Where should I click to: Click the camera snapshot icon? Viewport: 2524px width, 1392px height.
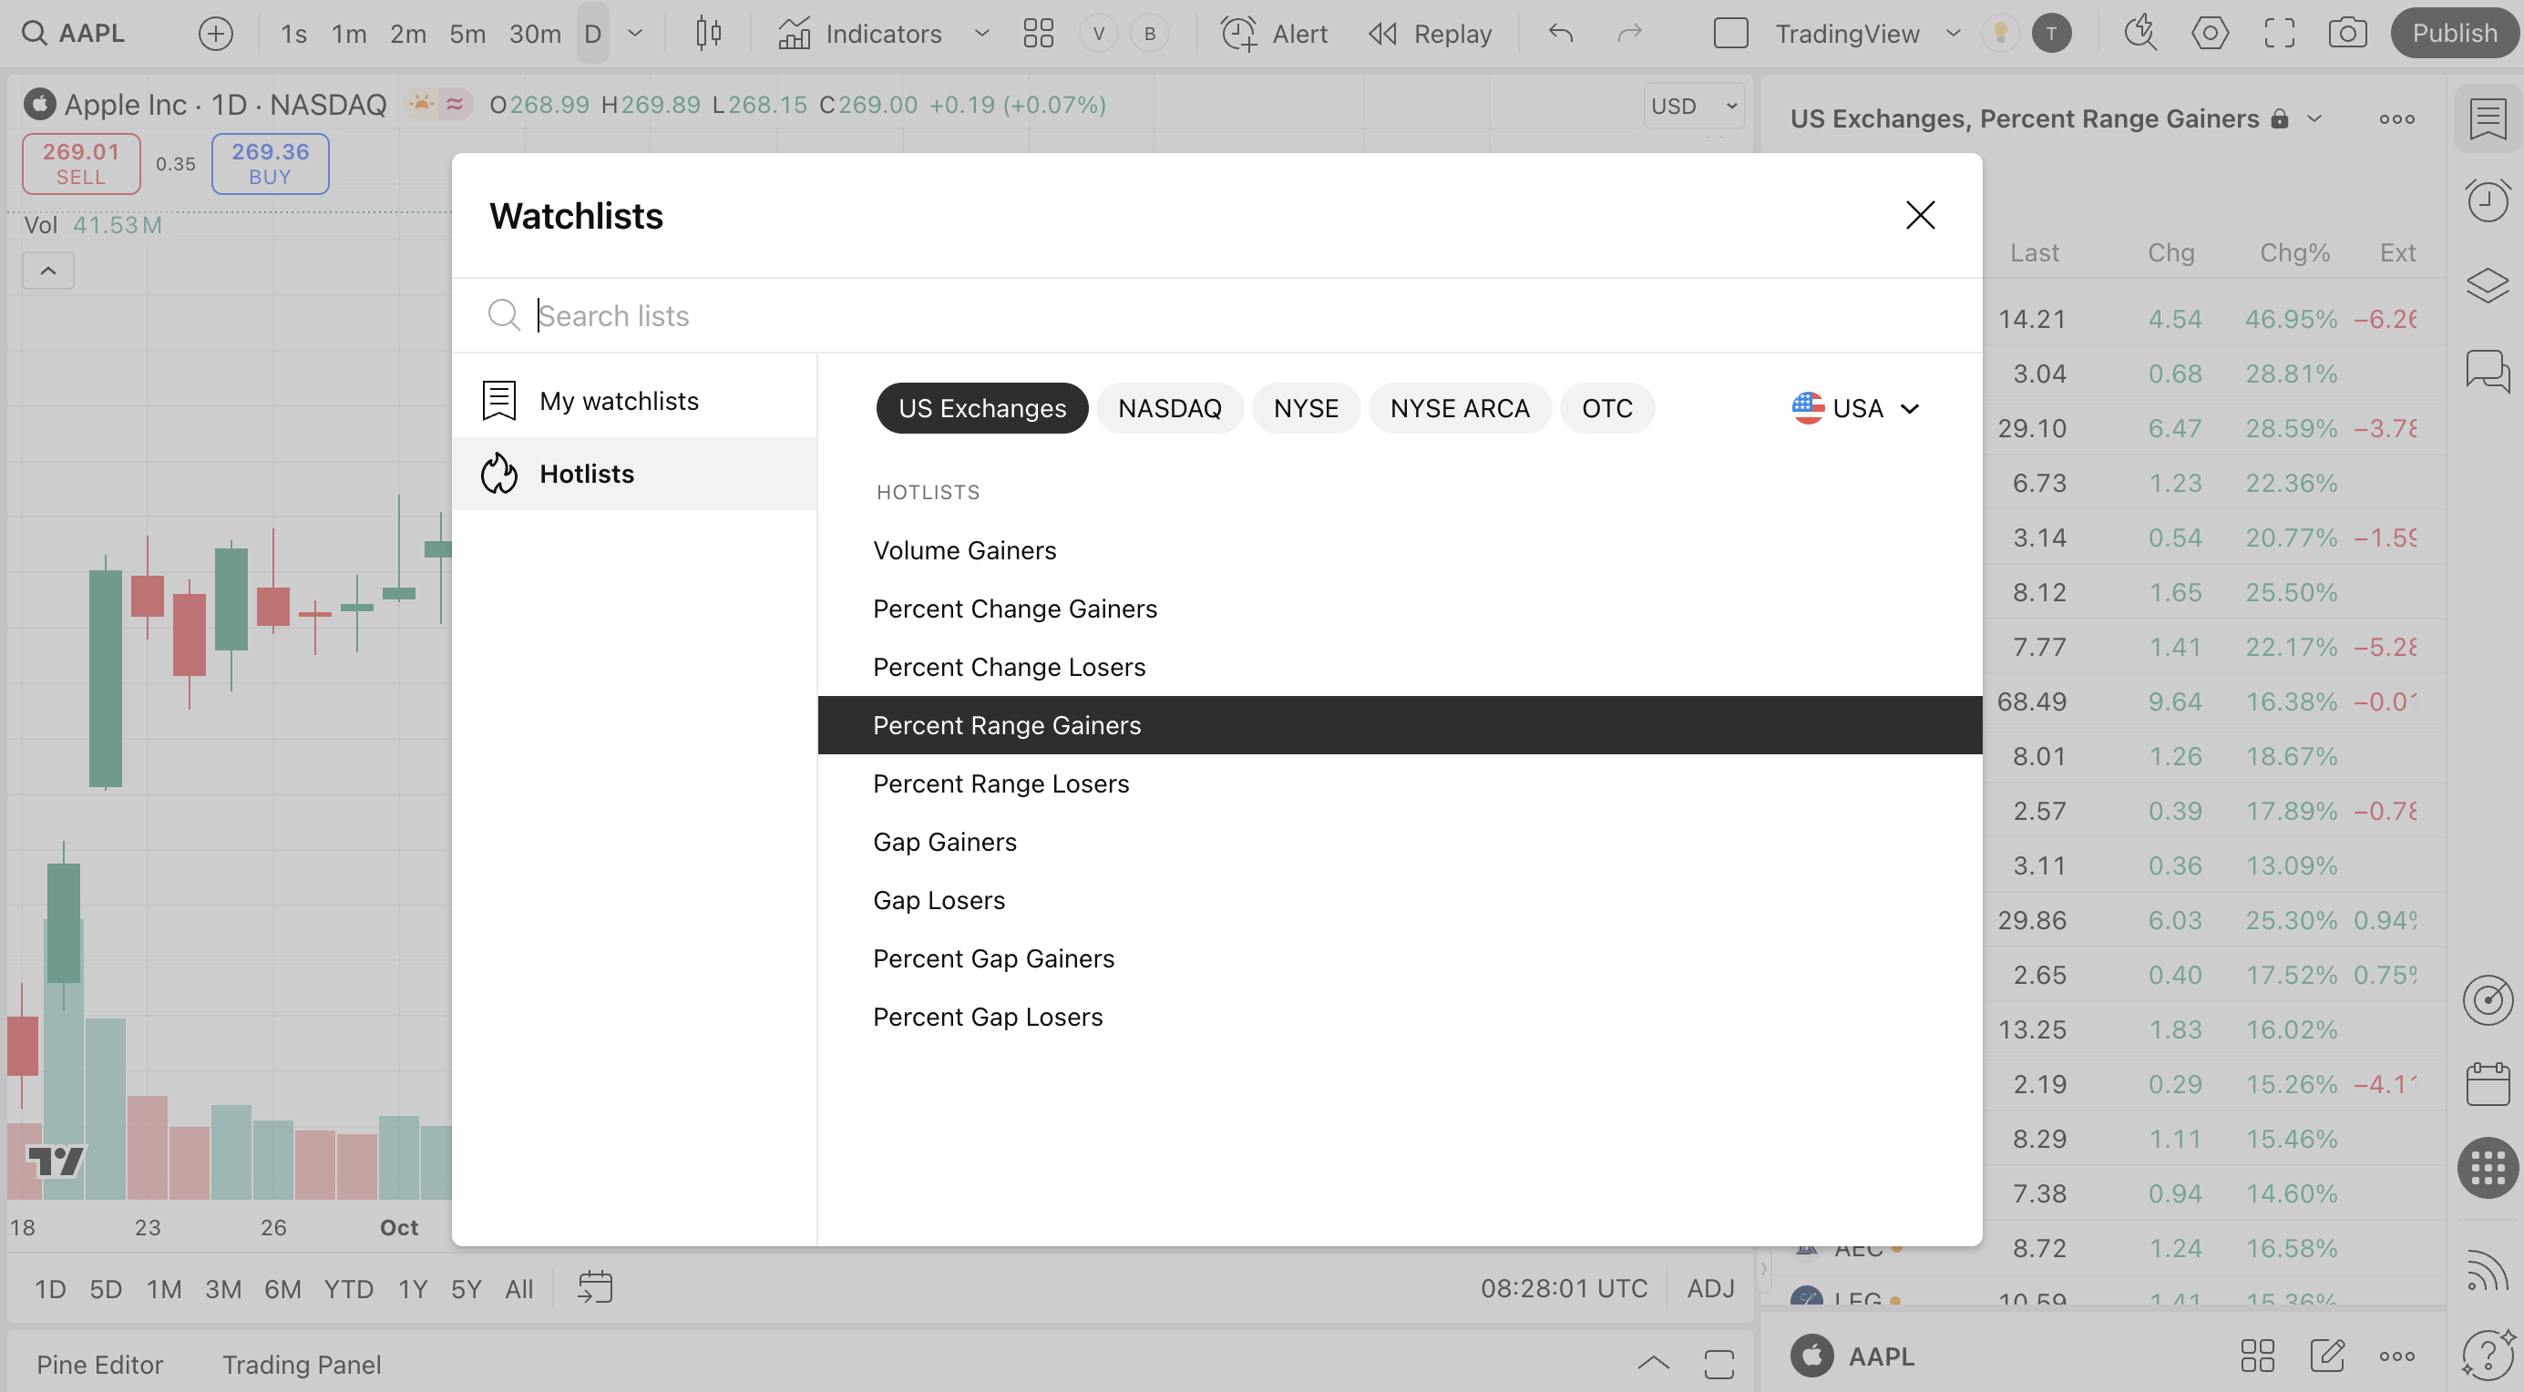2347,34
